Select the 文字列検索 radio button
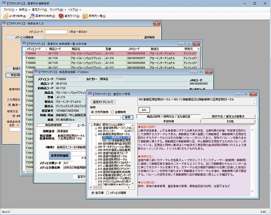This screenshot has height=215, width=271. pos(92,112)
